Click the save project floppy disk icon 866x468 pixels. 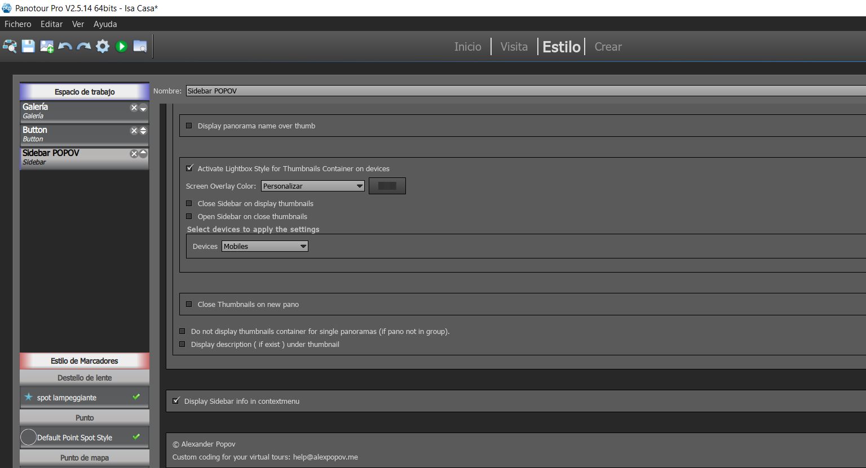click(x=28, y=47)
